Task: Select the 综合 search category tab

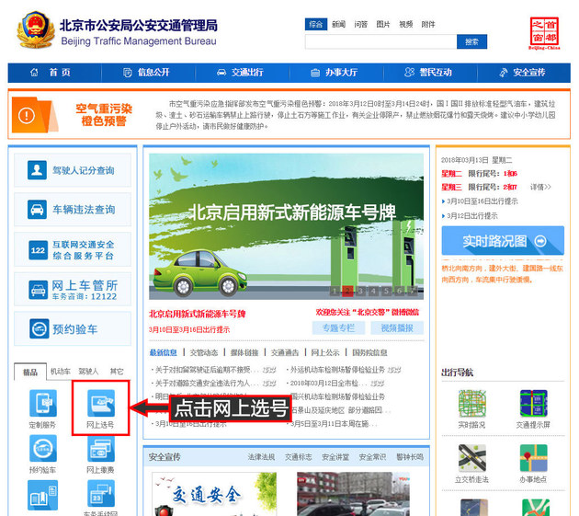Action: [x=316, y=25]
